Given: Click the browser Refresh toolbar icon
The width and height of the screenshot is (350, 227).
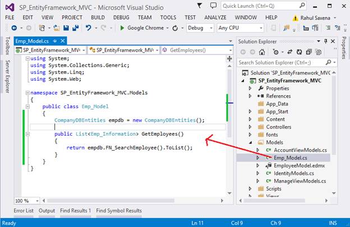Looking at the screenshot, I should 175,28.
